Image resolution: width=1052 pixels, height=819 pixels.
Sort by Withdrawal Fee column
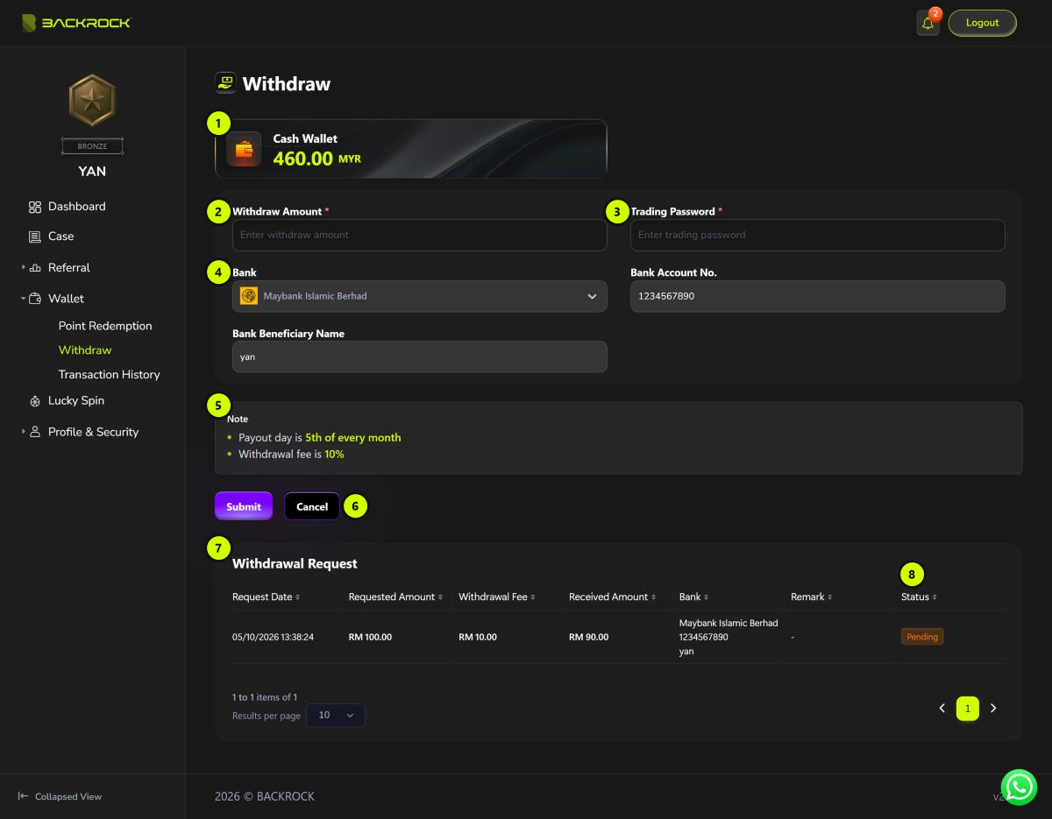(497, 597)
